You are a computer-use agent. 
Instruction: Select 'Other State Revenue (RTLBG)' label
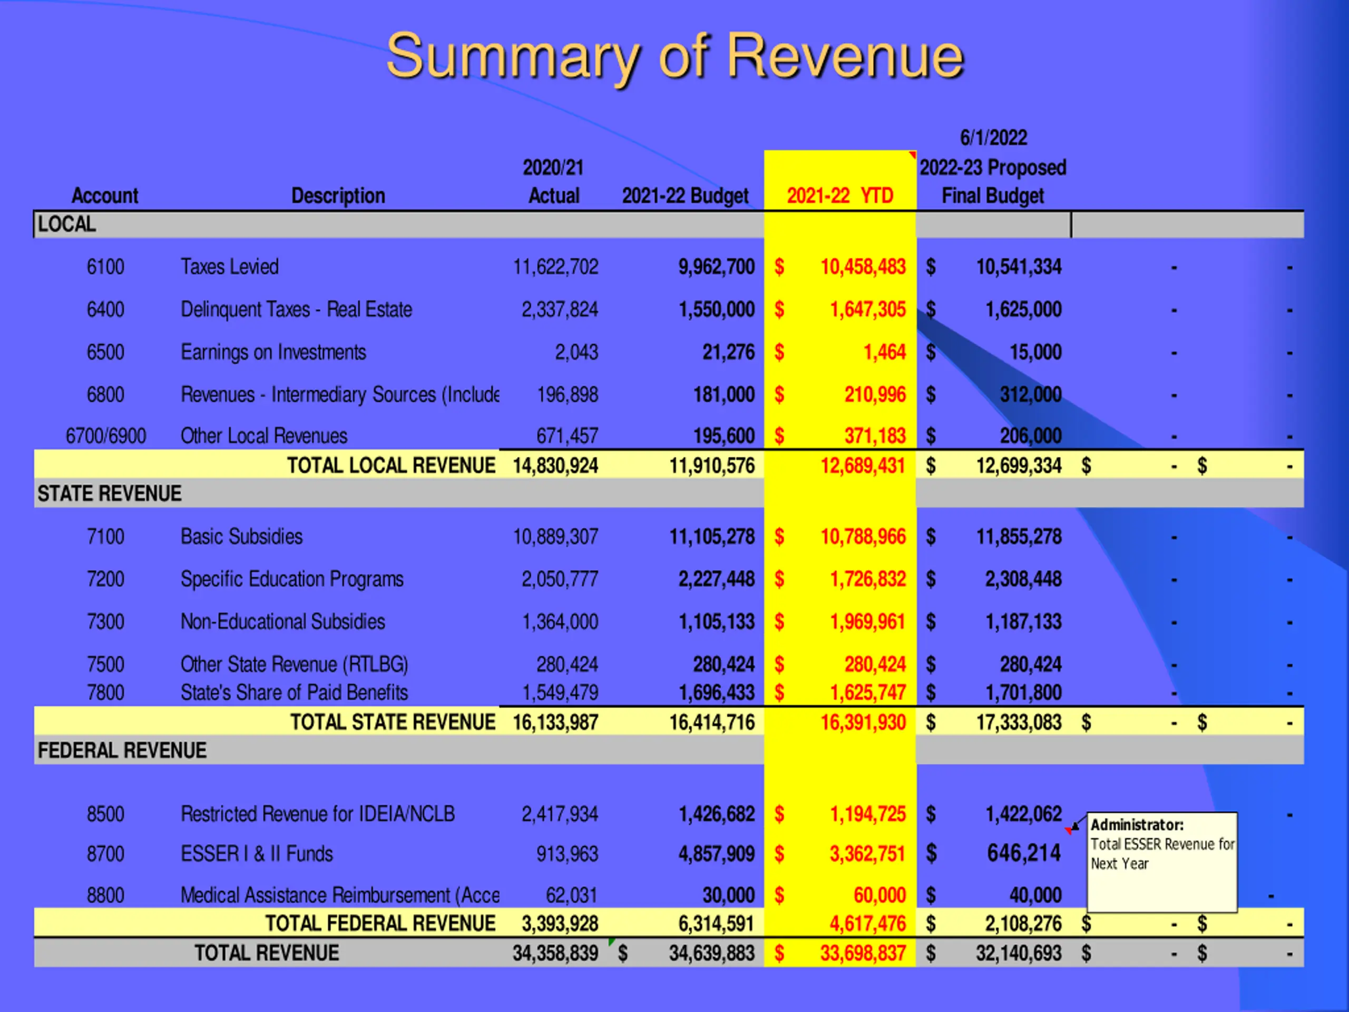pyautogui.click(x=295, y=664)
